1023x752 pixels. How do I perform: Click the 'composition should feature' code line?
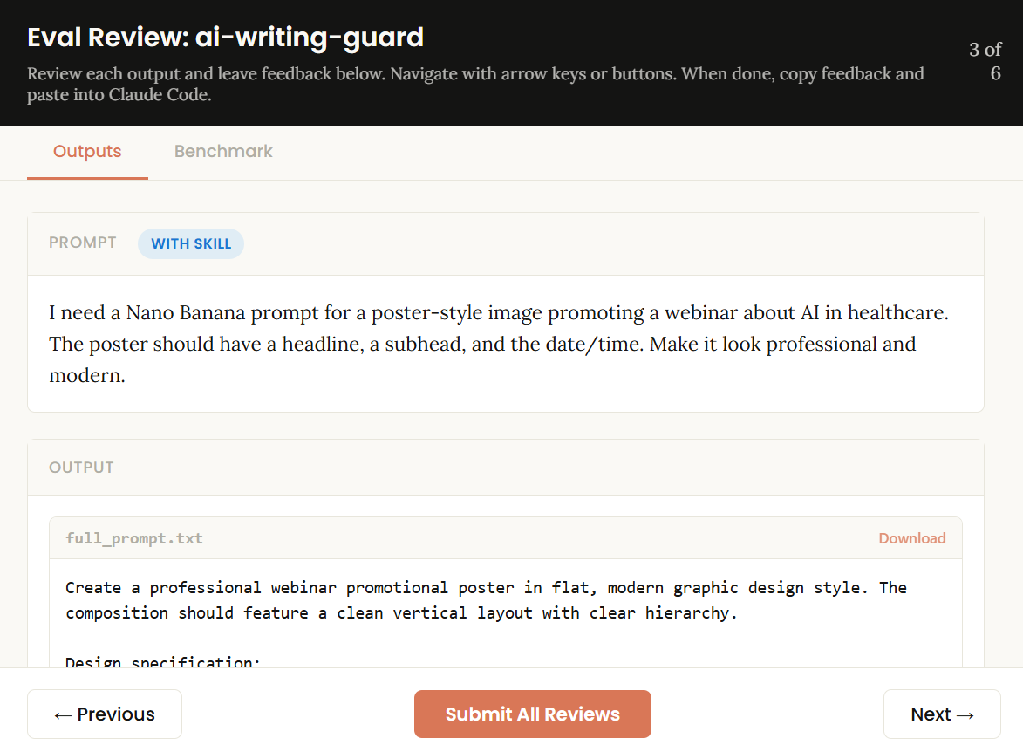[401, 613]
